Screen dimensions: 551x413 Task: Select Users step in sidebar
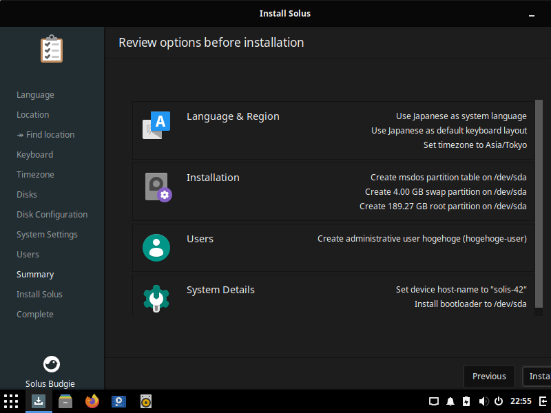coord(28,254)
